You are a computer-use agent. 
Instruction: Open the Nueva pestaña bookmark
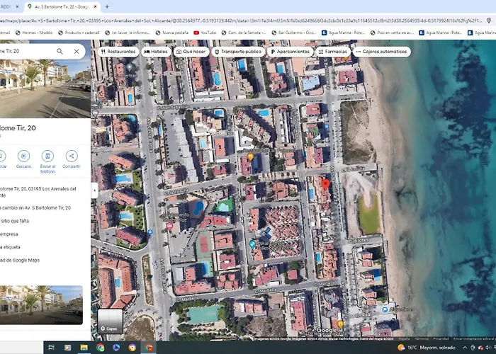[x=171, y=33]
